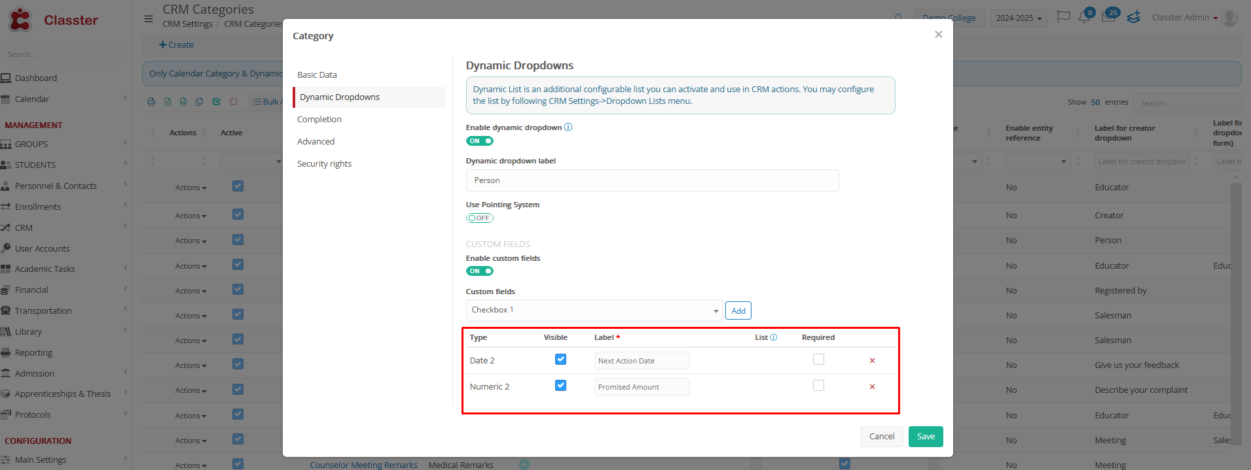Image resolution: width=1251 pixels, height=470 pixels.
Task: Click the Save button
Action: pyautogui.click(x=925, y=437)
